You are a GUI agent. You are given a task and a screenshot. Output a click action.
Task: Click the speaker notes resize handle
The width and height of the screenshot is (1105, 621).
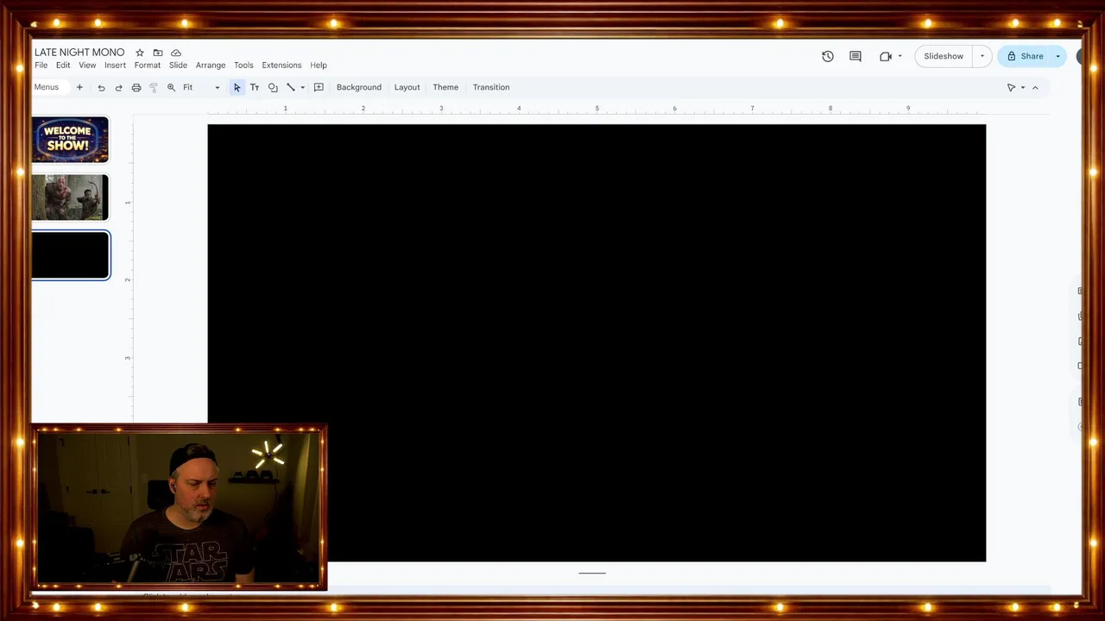pyautogui.click(x=592, y=573)
